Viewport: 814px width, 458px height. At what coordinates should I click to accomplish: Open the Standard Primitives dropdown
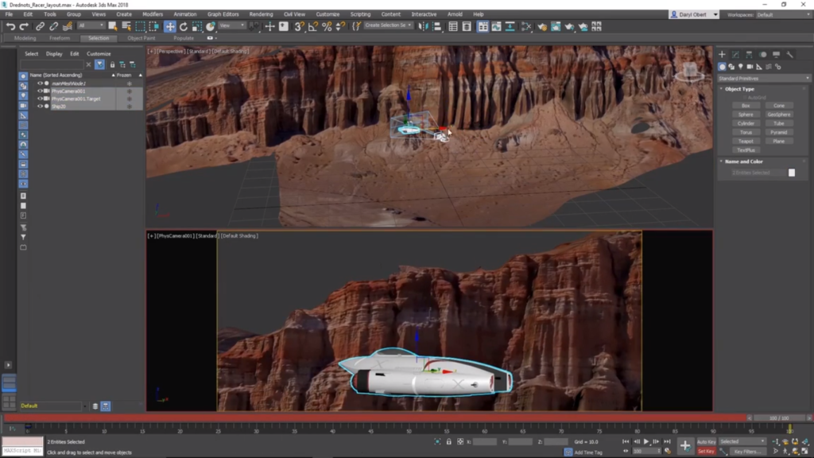[763, 78]
